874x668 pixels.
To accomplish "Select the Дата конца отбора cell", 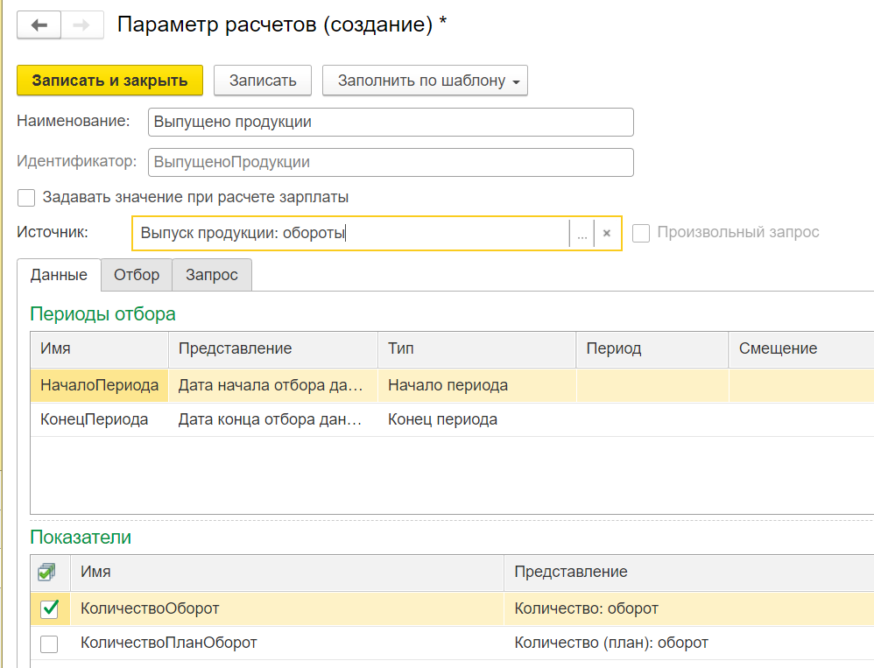I will pyautogui.click(x=273, y=419).
